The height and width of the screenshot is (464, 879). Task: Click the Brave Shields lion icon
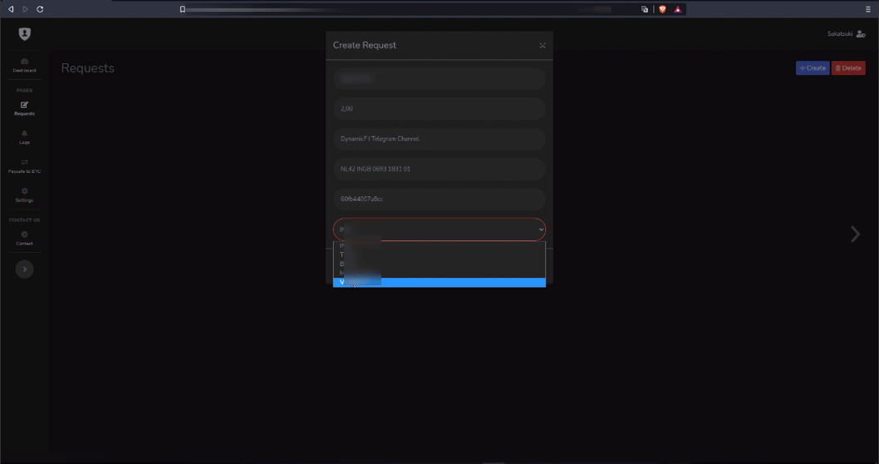tap(662, 9)
